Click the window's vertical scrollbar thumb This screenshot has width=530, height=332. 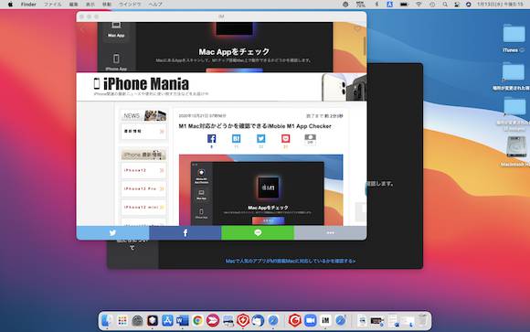pyautogui.click(x=365, y=45)
